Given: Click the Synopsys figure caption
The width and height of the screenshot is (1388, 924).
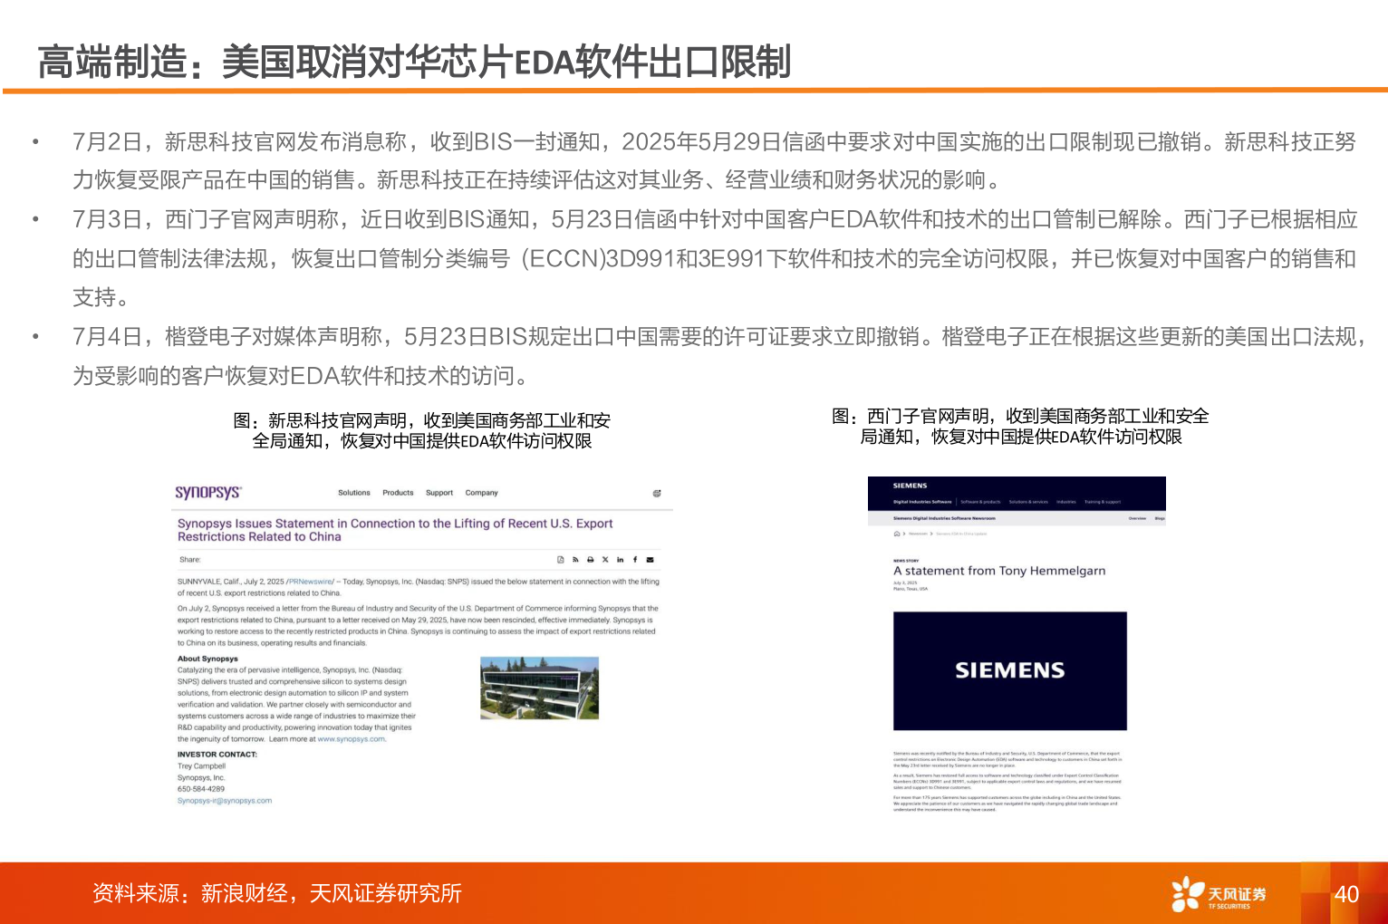Looking at the screenshot, I should click(421, 430).
